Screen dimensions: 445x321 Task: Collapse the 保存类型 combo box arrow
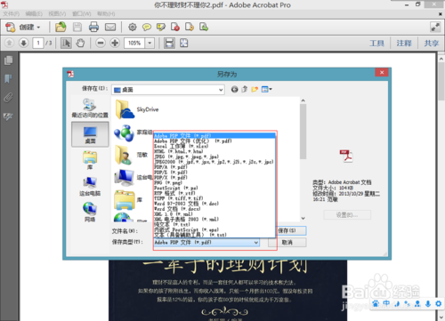point(256,243)
